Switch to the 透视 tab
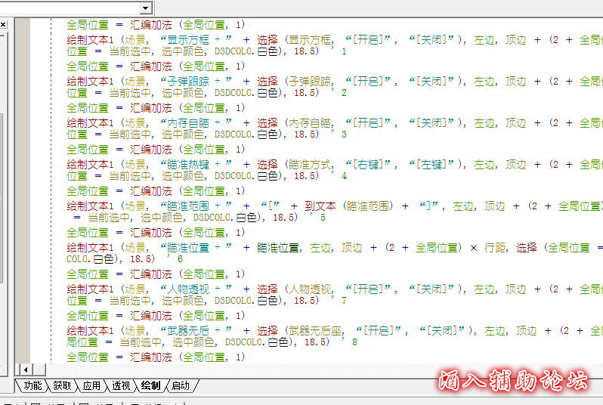 (121, 386)
